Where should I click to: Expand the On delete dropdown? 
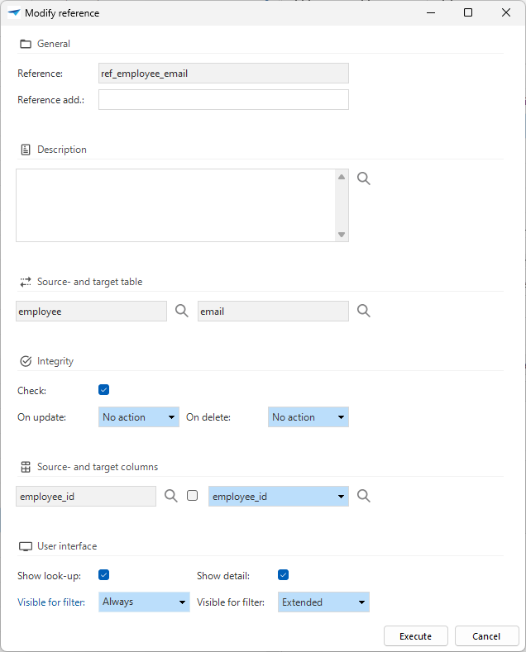coord(308,417)
